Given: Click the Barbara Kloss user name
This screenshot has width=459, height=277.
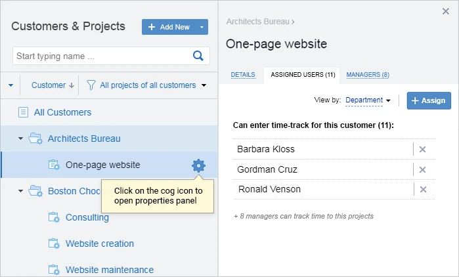Looking at the screenshot, I should click(266, 149).
